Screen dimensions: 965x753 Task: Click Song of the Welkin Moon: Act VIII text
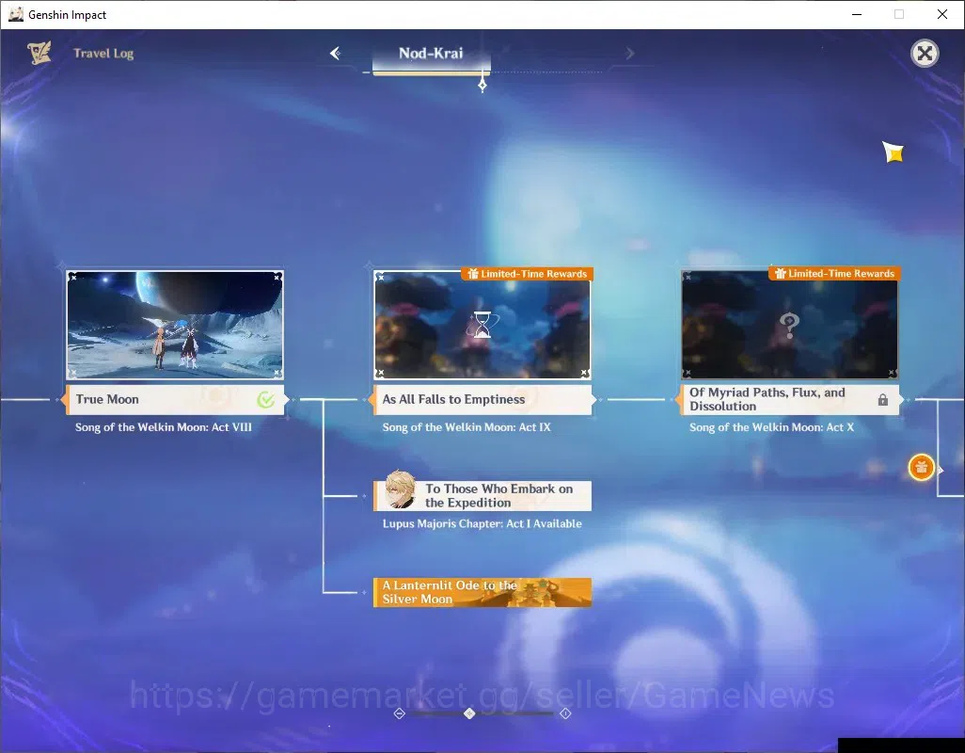coord(164,427)
